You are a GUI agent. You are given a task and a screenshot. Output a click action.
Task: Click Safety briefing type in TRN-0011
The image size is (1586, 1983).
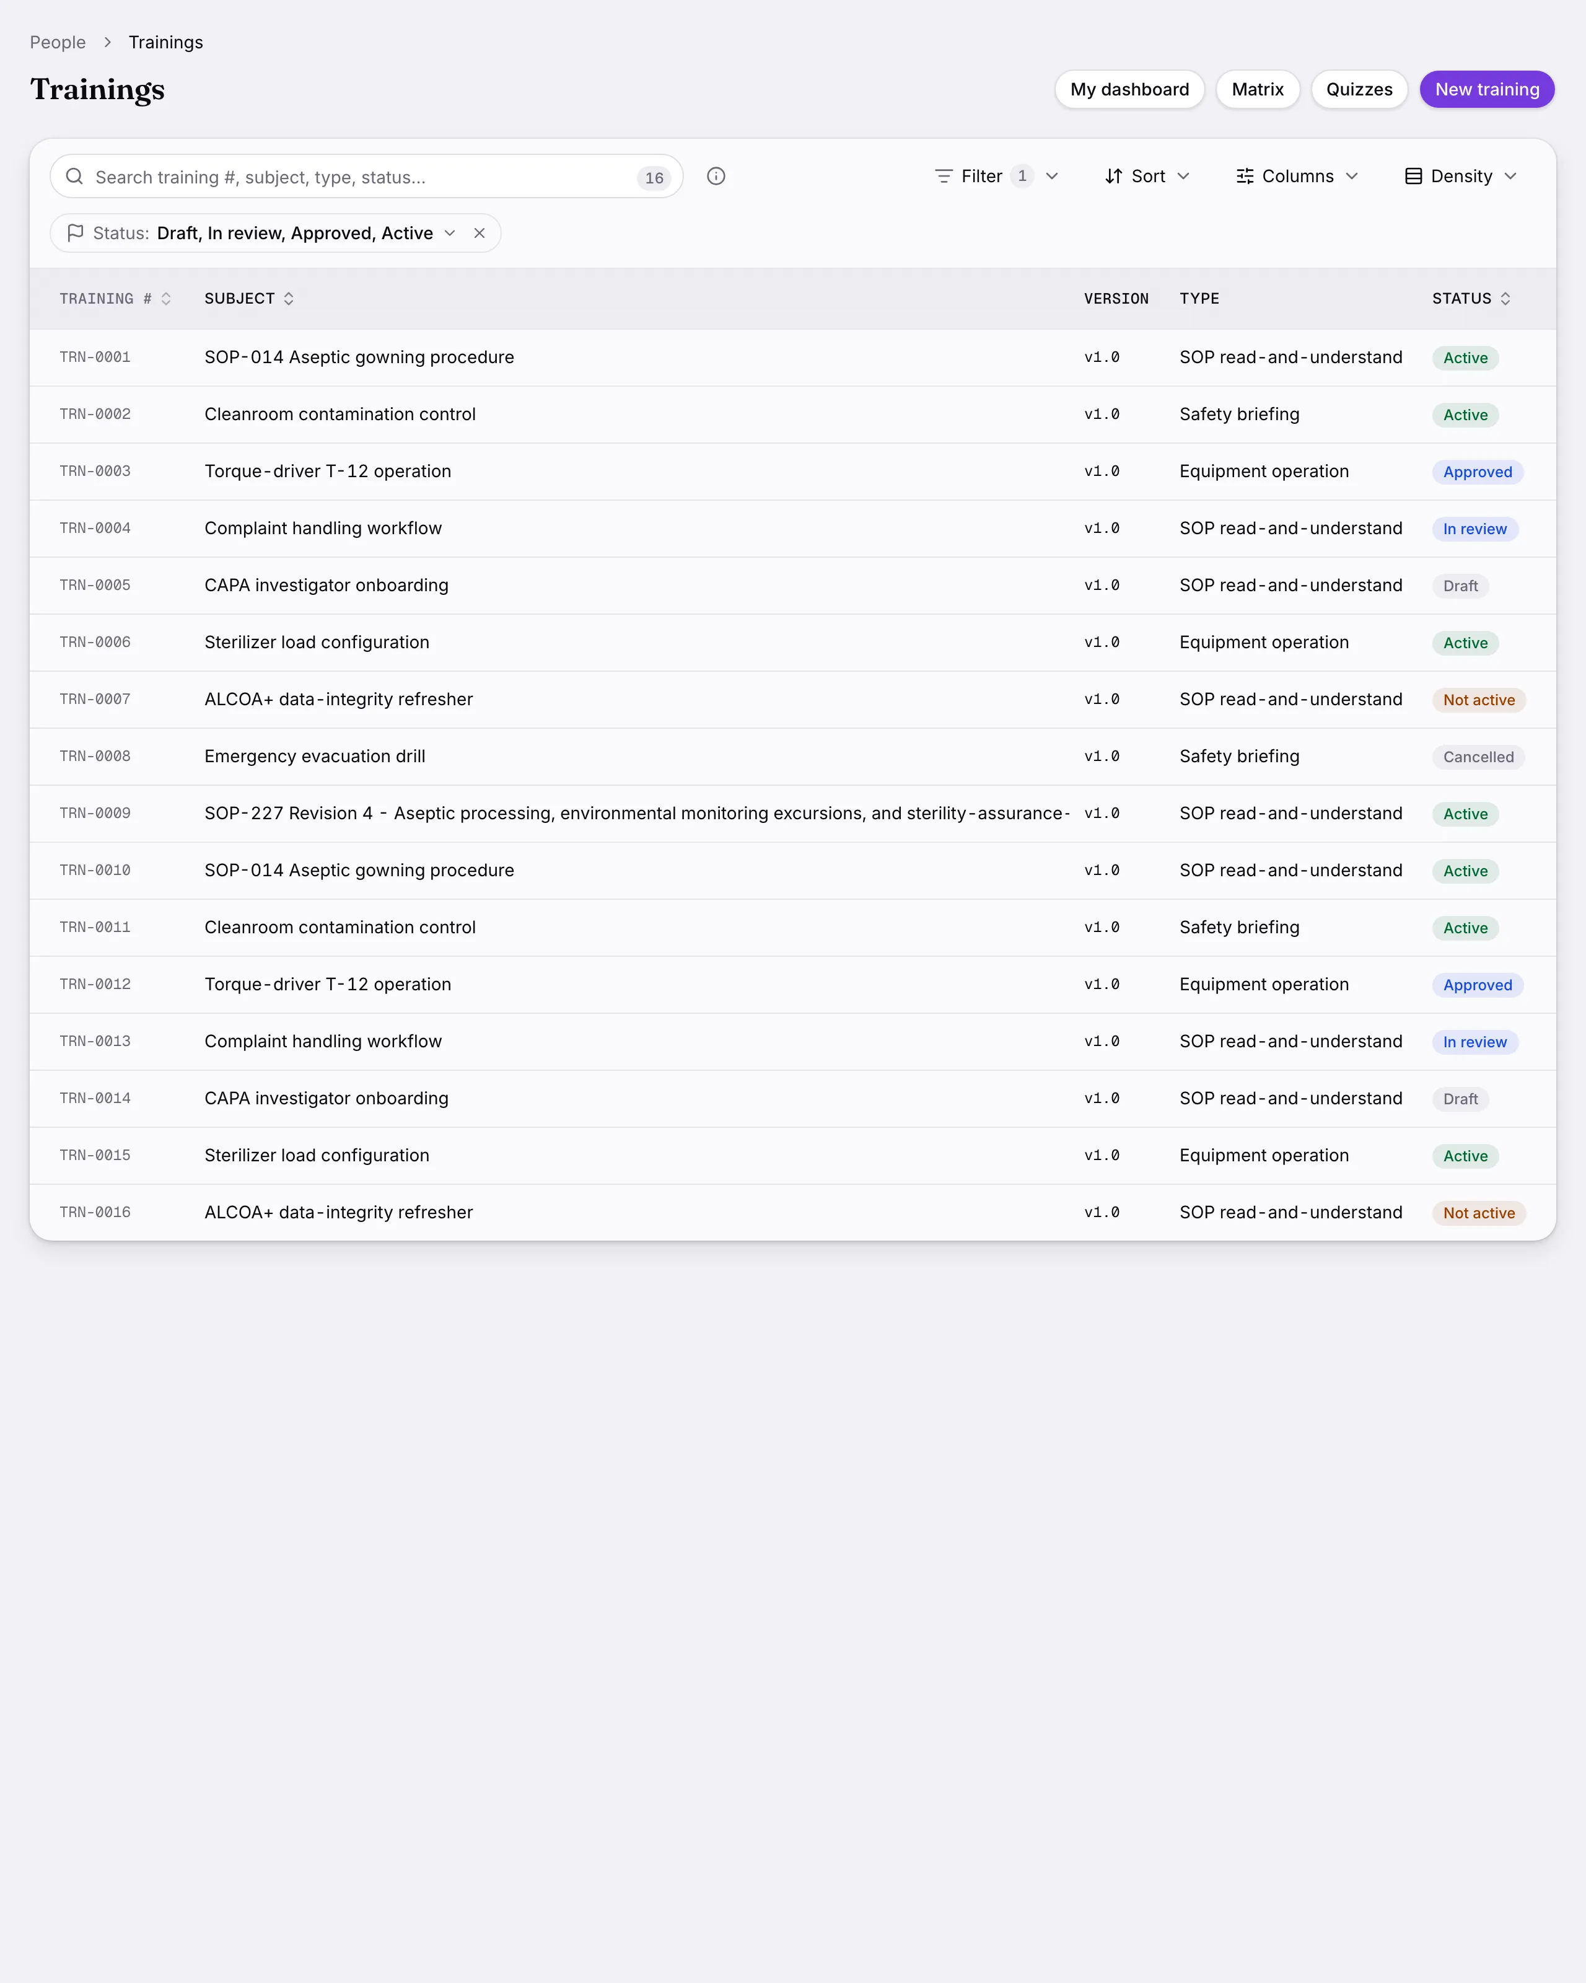(x=1240, y=927)
